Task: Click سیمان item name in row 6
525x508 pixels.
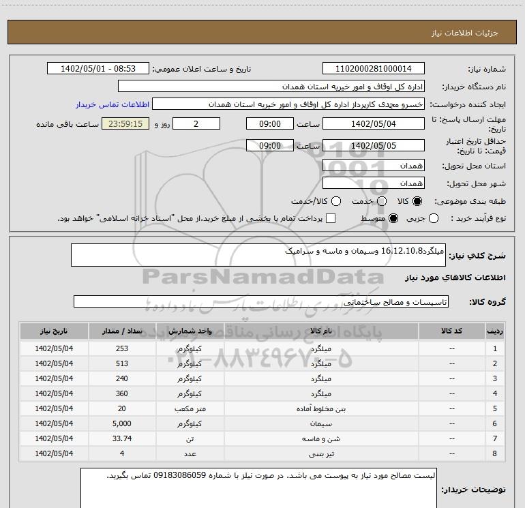Action: [x=321, y=424]
